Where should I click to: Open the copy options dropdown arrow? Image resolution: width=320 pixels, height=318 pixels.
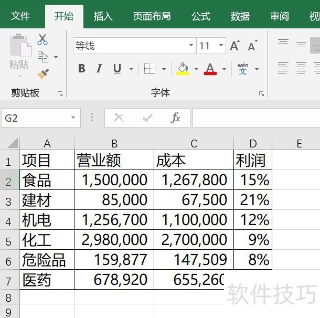click(x=56, y=57)
